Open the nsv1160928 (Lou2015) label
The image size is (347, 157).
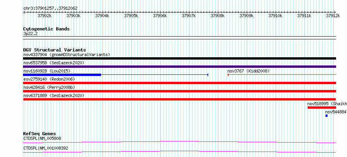(47, 71)
